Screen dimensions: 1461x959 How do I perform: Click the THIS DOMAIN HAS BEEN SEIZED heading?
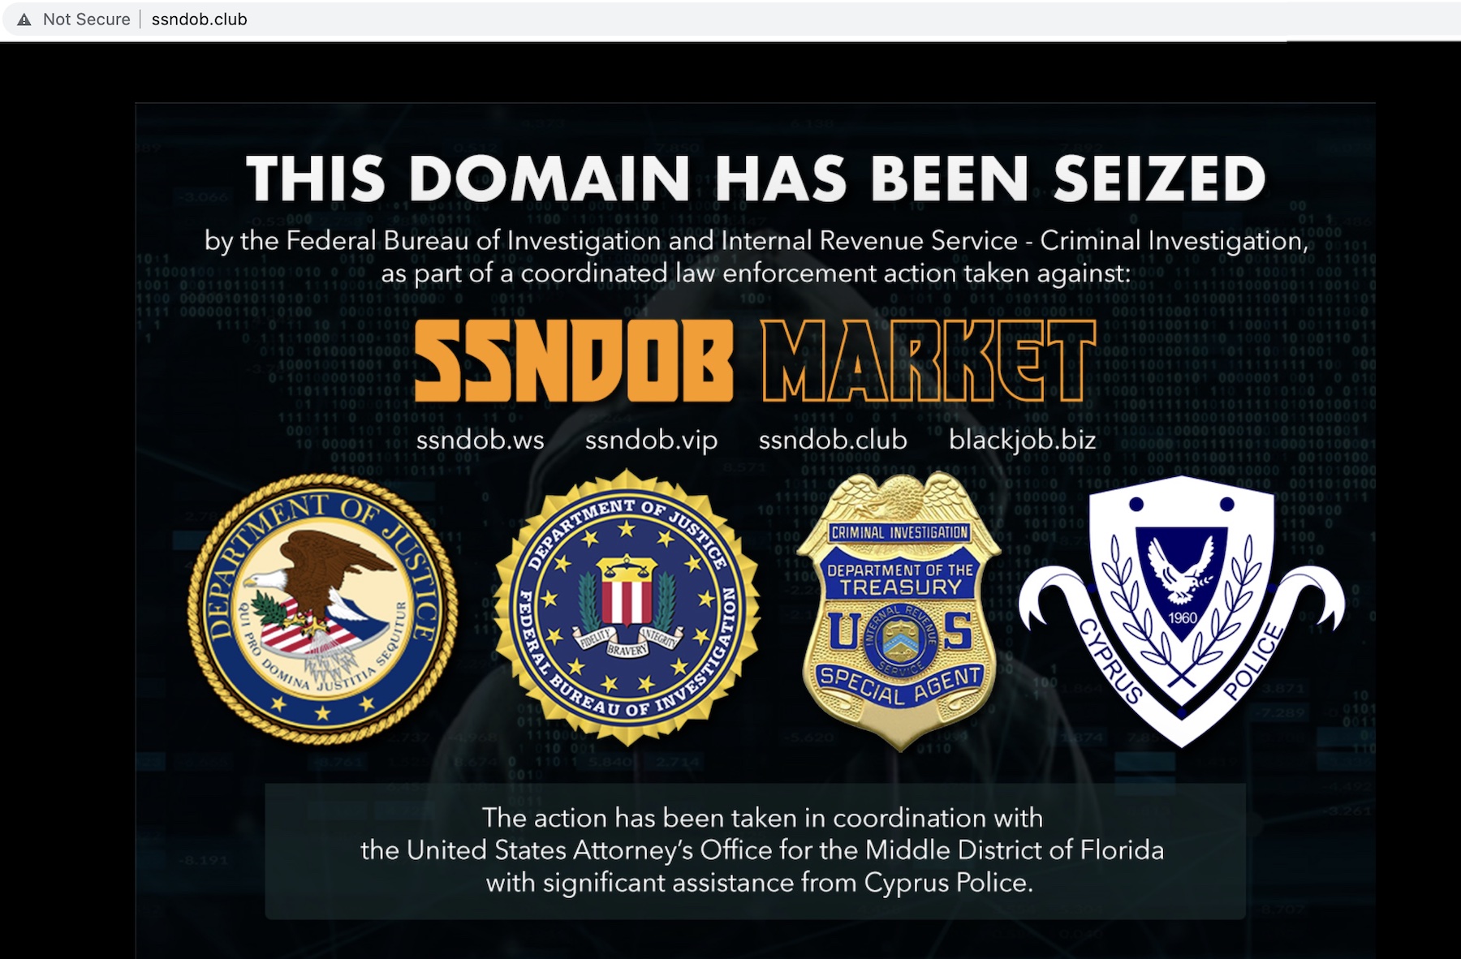click(x=756, y=178)
